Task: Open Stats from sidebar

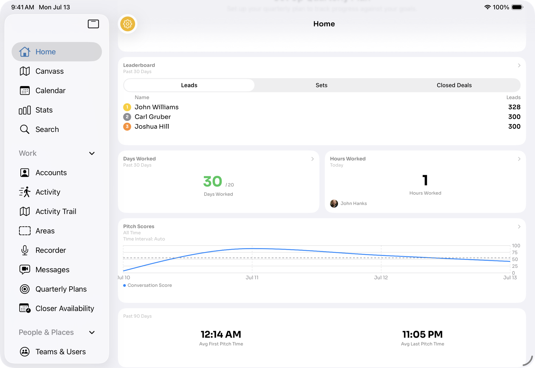Action: (57, 110)
